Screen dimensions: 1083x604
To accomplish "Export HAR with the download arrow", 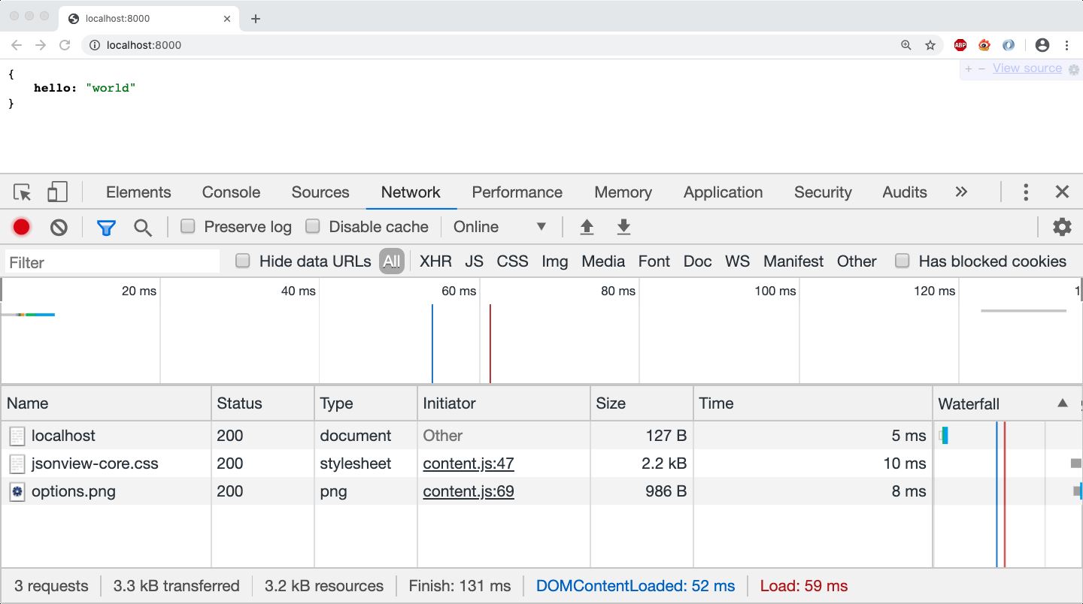I will pyautogui.click(x=623, y=227).
